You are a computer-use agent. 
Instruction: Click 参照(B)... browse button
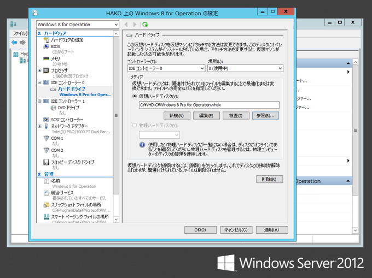pos(265,116)
